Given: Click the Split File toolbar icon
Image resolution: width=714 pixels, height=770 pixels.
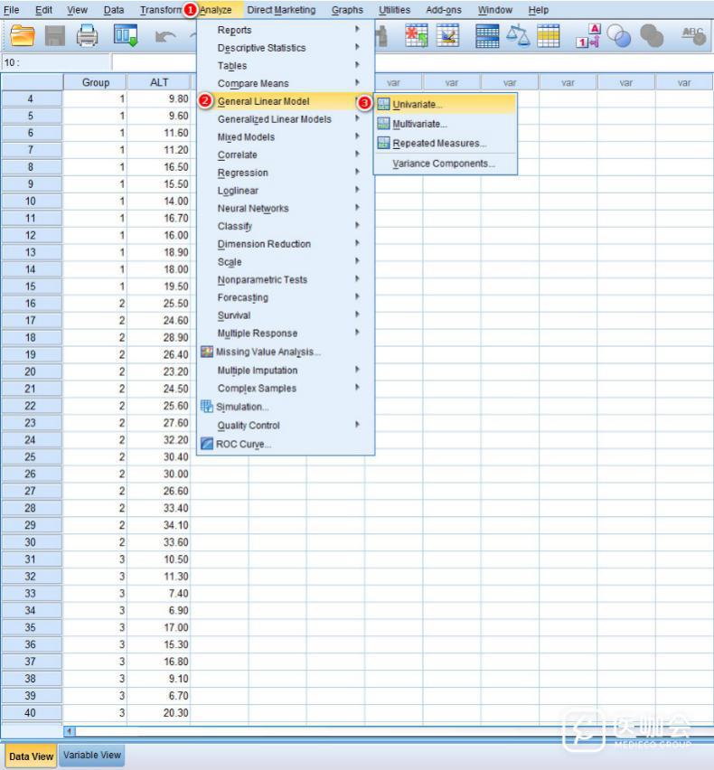Looking at the screenshot, I should (x=487, y=36).
